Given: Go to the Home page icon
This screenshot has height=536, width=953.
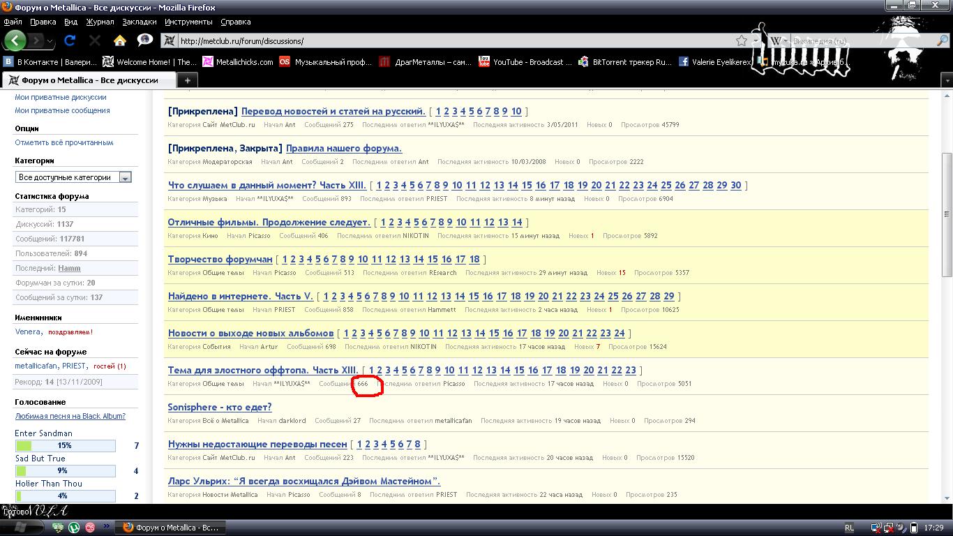Looking at the screenshot, I should tap(120, 40).
